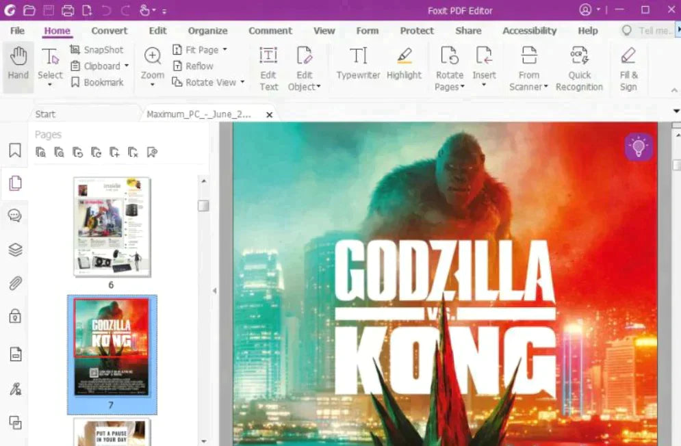The width and height of the screenshot is (681, 446).
Task: Activate the Highlight tool
Action: pyautogui.click(x=404, y=64)
